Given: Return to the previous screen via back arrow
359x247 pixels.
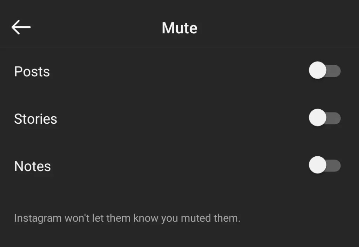Looking at the screenshot, I should pyautogui.click(x=21, y=27).
